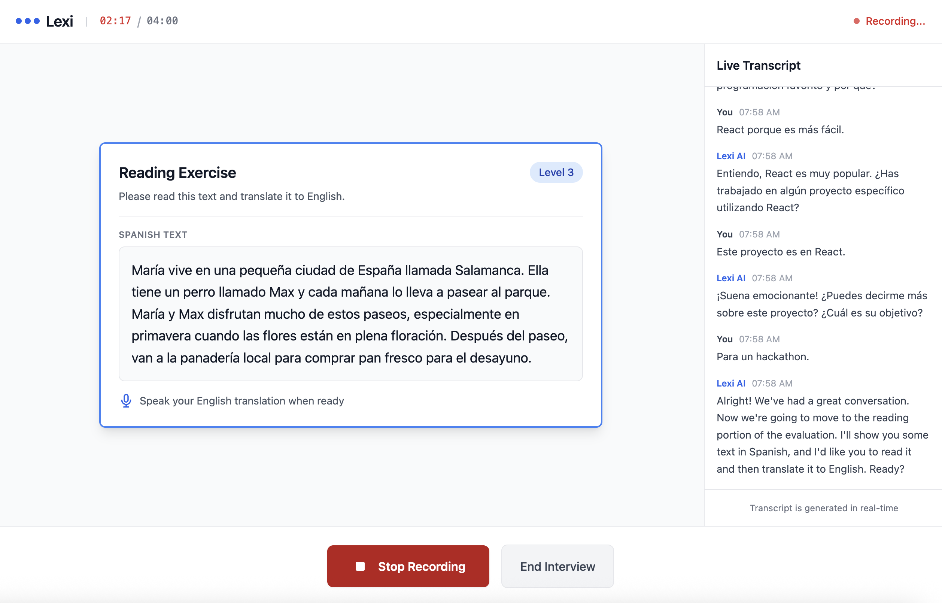Click Lexi AI's "Suena emocionante" message

(x=821, y=304)
